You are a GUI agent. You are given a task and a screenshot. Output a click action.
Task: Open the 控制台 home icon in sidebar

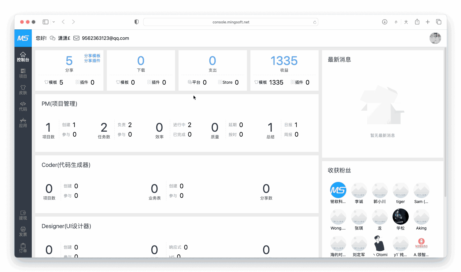coord(23,57)
